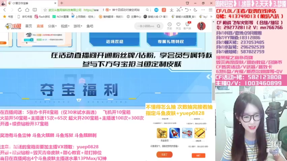Open the 书签 star bookmarks folder
Image resolution: width=287 pixels, height=161 pixels.
click(x=8, y=16)
